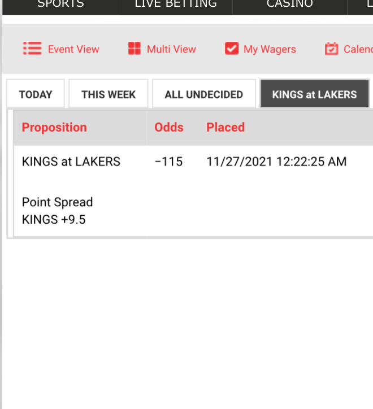
Task: Select the KINGS at LAKERS wager row title
Action: 71,162
